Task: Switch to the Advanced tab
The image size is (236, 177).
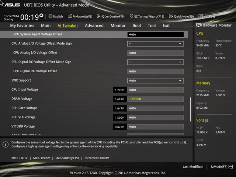Action: click(x=94, y=25)
